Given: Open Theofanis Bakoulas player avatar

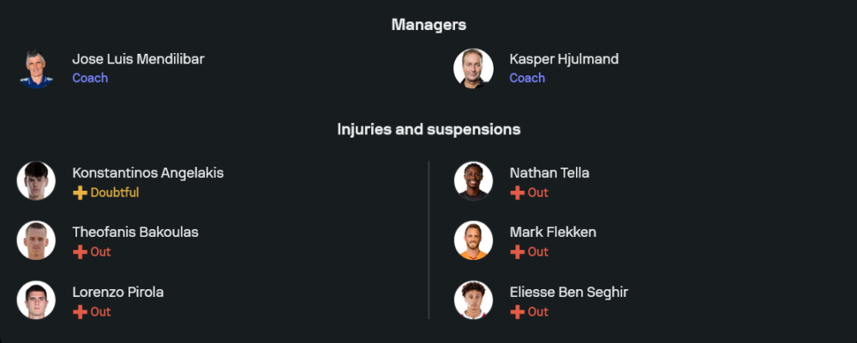Looking at the screenshot, I should click(x=36, y=240).
